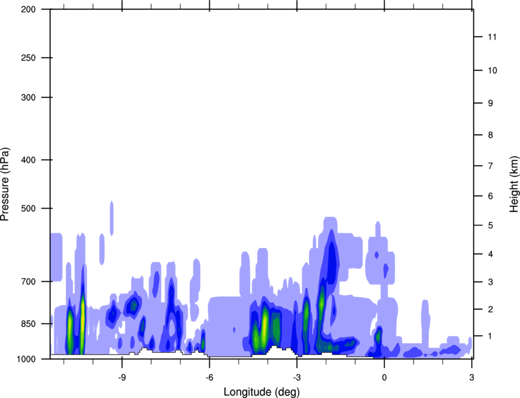Click the 3 longitude tick label
Screen dimensions: 520x398
(472, 377)
